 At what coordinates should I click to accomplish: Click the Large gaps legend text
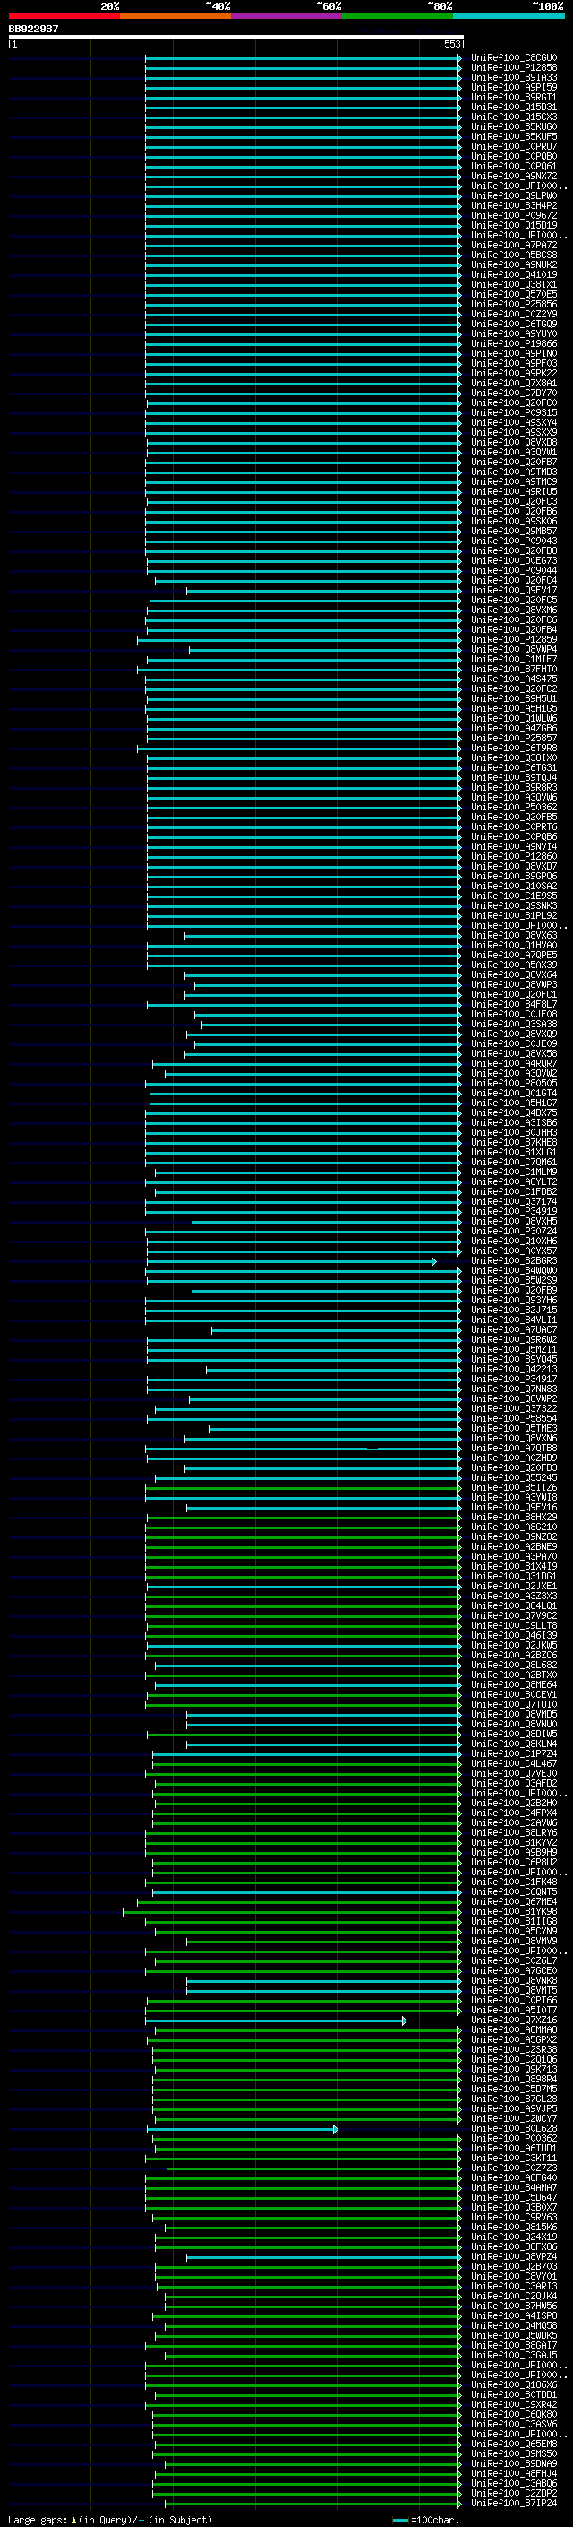coord(110,2519)
